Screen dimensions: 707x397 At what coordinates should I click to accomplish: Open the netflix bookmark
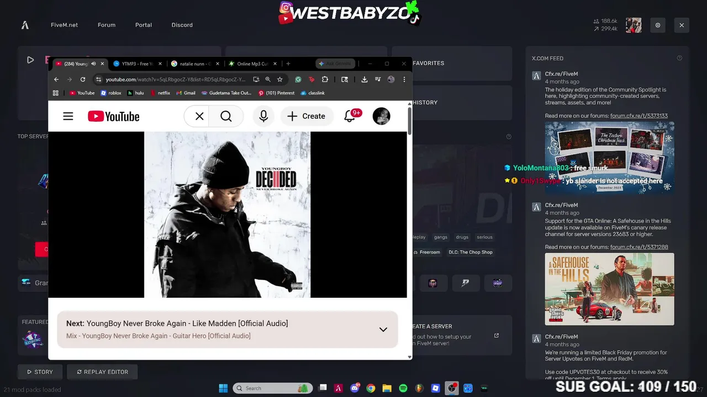tap(160, 93)
